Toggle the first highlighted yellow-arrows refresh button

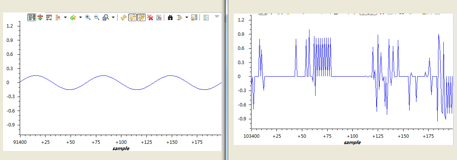[x=133, y=17]
